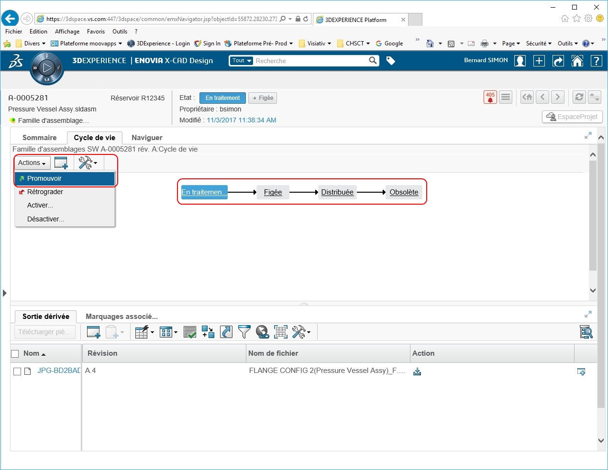Viewport: 608px width, 470px height.
Task: Click Obsolète state in lifecycle
Action: [x=404, y=192]
